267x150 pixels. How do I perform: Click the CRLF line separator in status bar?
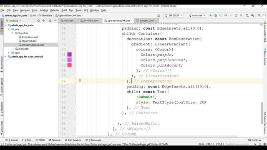(x=210, y=144)
